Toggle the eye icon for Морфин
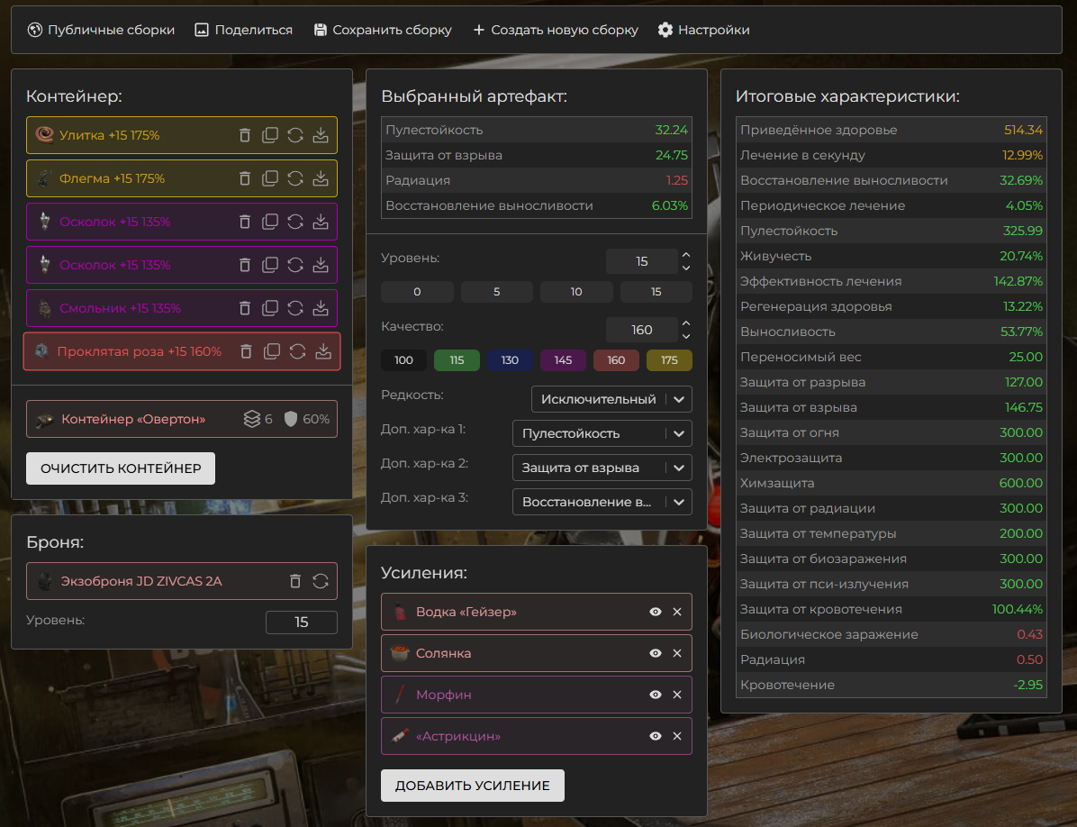The image size is (1077, 827). pos(656,695)
